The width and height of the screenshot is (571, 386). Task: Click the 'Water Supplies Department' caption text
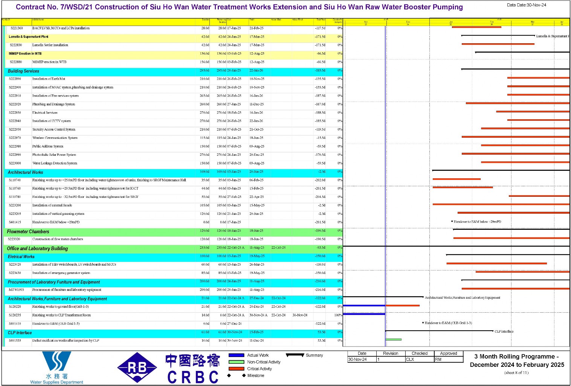point(56,382)
